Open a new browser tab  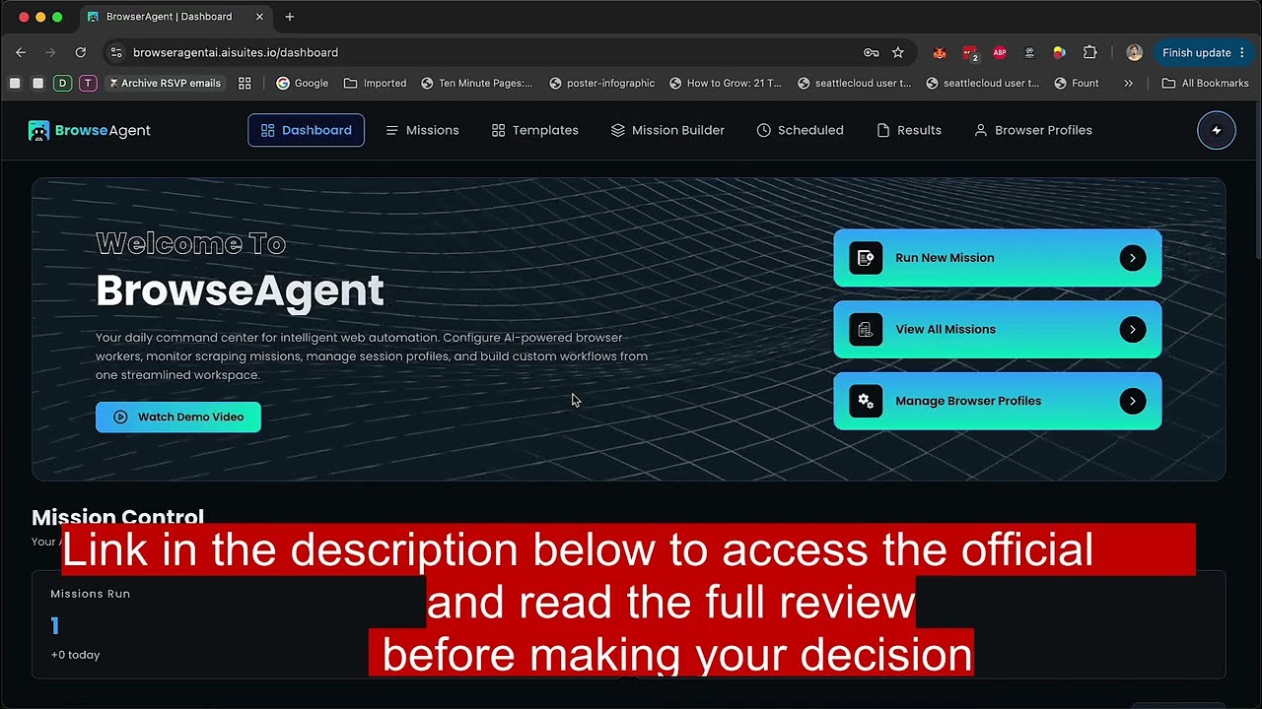point(290,17)
